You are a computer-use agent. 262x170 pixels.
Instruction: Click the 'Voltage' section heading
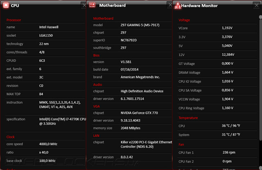click(184, 20)
